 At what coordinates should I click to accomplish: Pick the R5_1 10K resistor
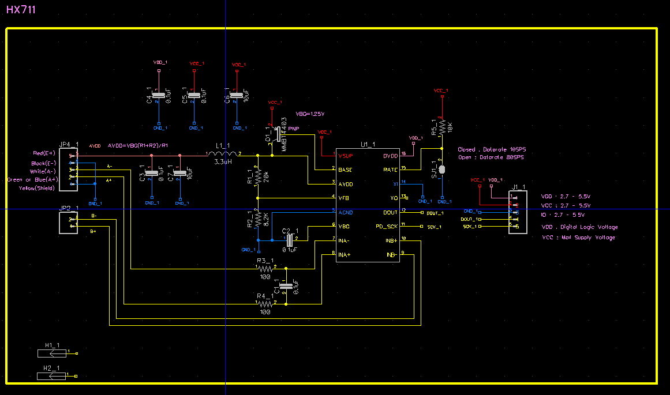click(441, 127)
